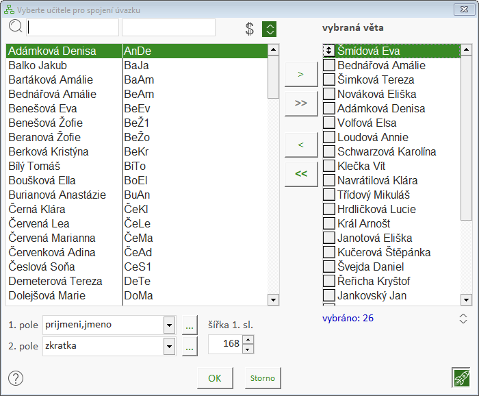Click the green up-down sort icon
Image resolution: width=479 pixels, height=396 pixels.
pos(270,29)
